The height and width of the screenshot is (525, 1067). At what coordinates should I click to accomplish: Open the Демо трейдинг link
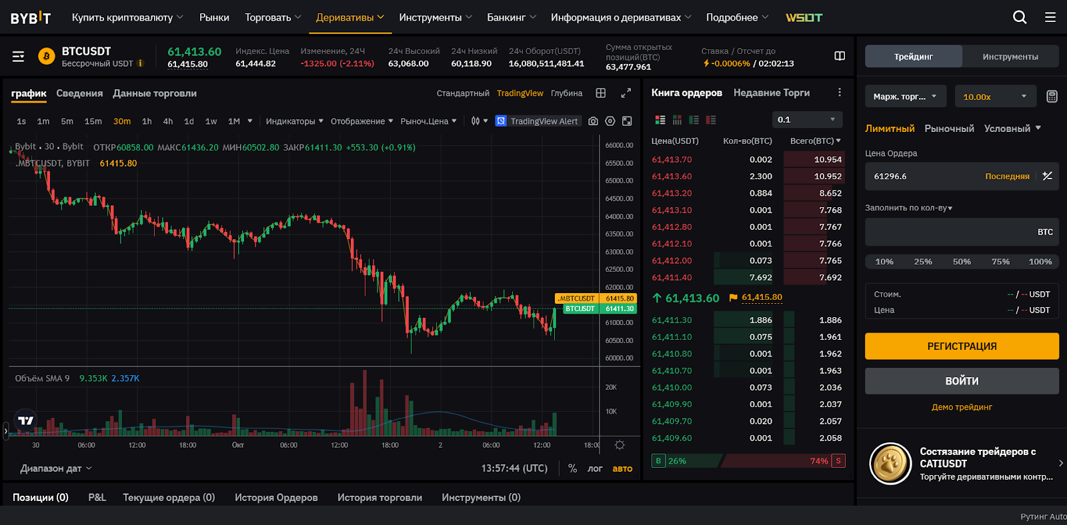962,407
